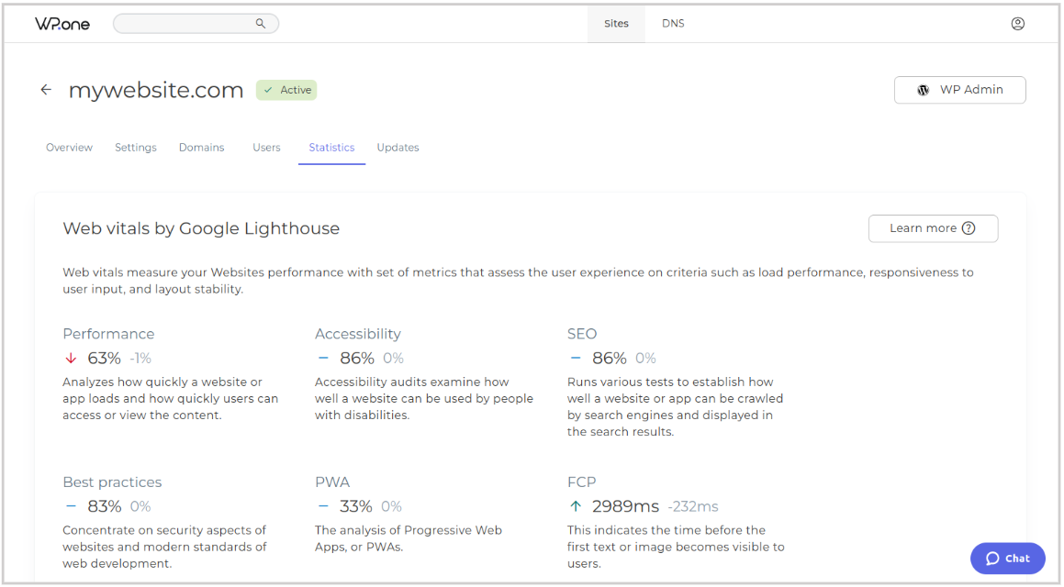The image size is (1064, 587).
Task: Click the question mark icon in Learn more
Action: (969, 228)
